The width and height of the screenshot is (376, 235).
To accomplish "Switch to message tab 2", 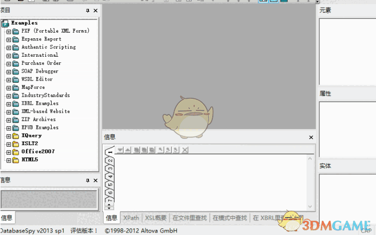I will 110,160.
